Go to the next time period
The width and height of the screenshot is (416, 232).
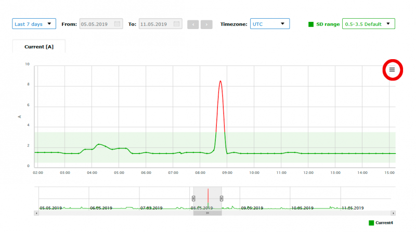207,24
